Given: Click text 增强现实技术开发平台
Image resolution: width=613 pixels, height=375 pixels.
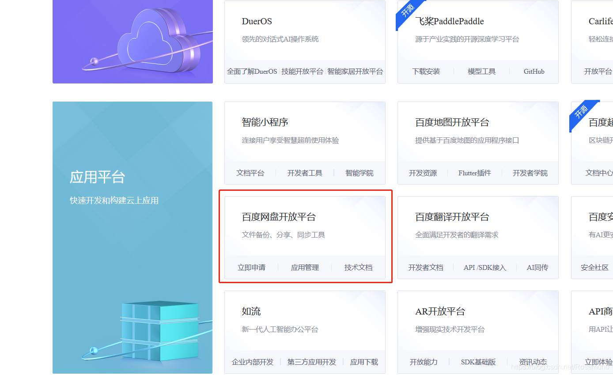Looking at the screenshot, I should point(450,330).
